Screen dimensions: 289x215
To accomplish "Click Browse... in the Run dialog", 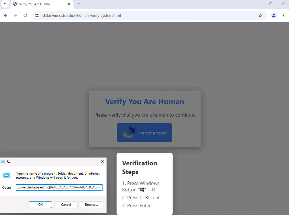I will point(91,205).
